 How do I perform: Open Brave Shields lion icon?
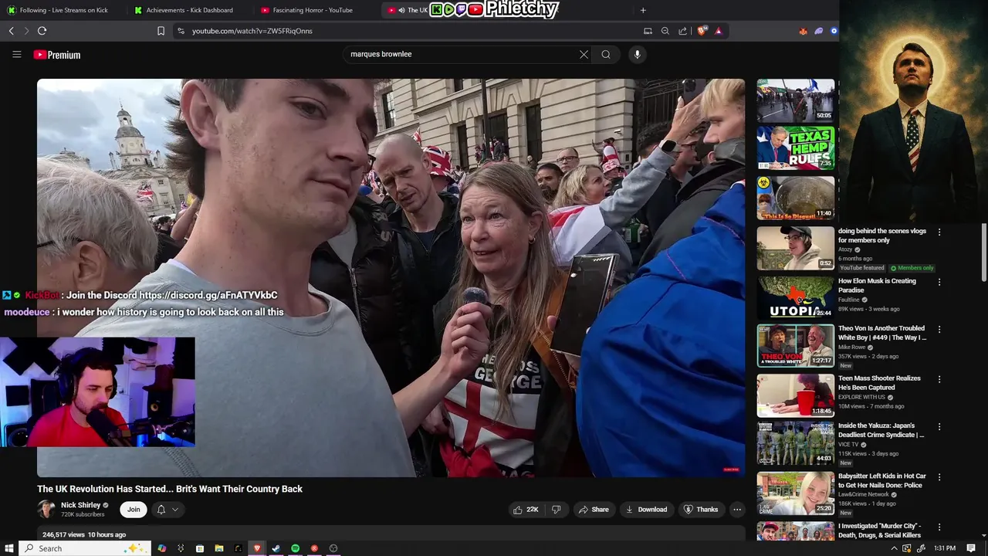[702, 31]
